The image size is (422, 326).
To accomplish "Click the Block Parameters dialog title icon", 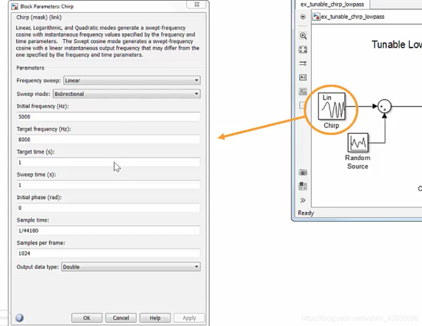I will (15, 6).
